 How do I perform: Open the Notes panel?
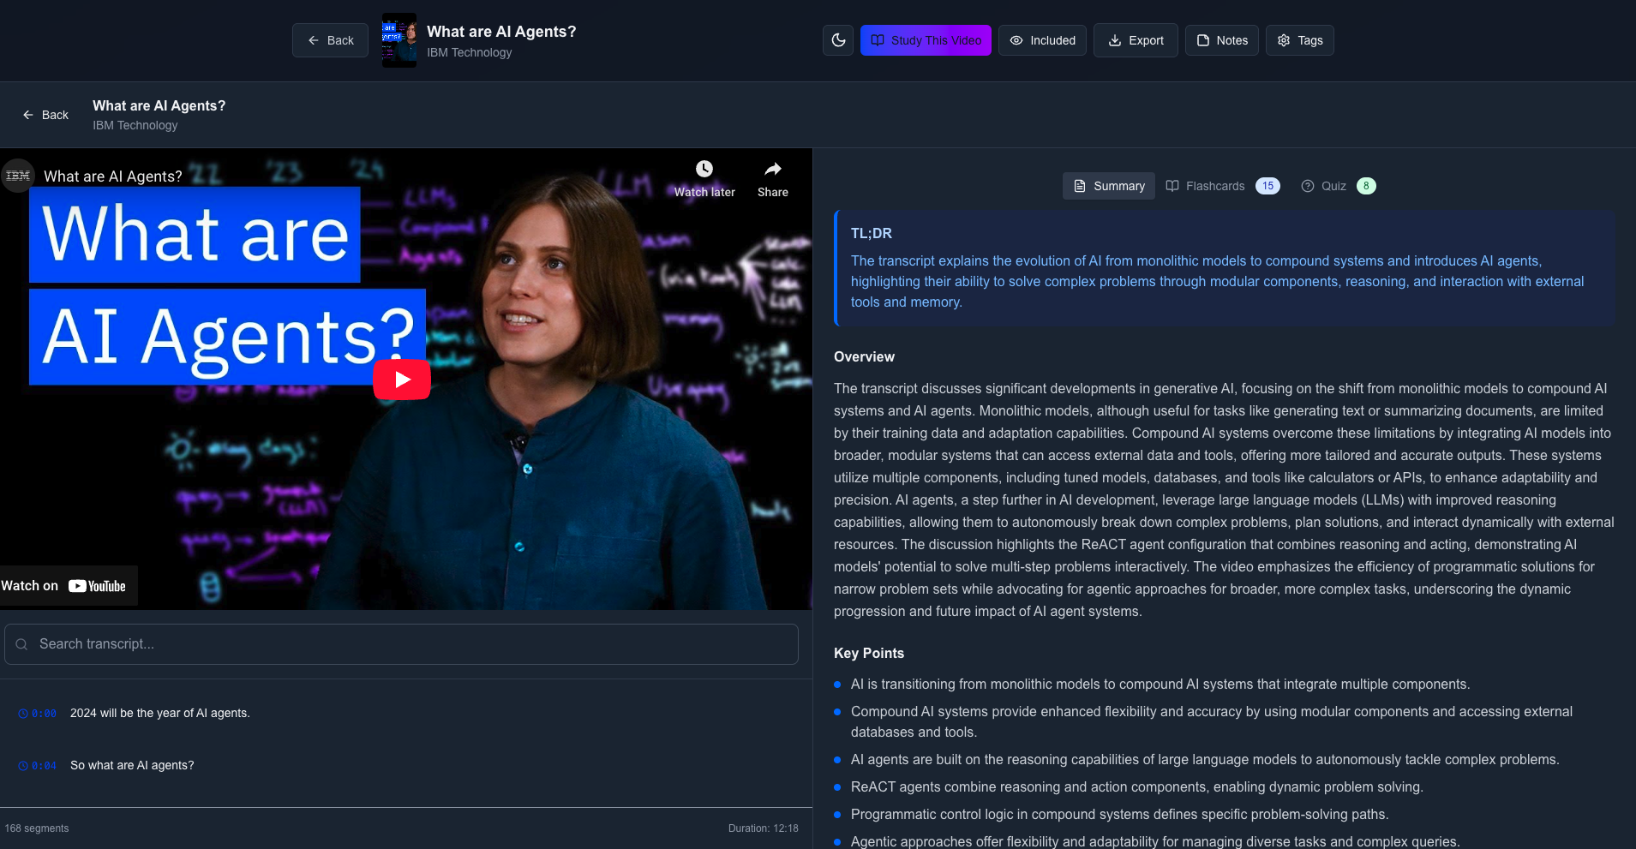pyautogui.click(x=1222, y=40)
